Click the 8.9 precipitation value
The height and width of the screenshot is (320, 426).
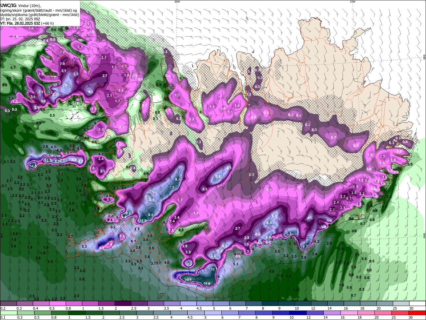pyautogui.click(x=150, y=215)
